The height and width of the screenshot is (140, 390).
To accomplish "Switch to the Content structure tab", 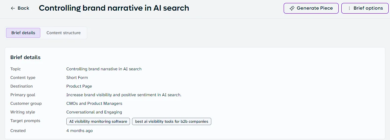I will coord(63,33).
